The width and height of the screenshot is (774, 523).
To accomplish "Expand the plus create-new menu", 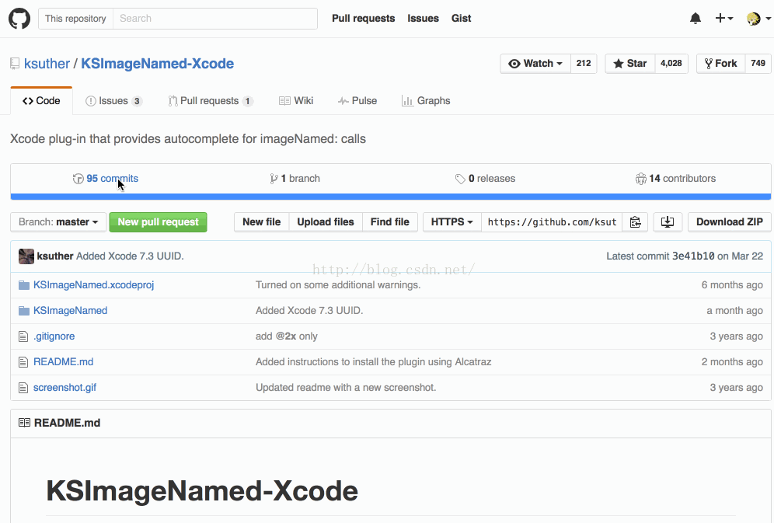I will click(723, 19).
